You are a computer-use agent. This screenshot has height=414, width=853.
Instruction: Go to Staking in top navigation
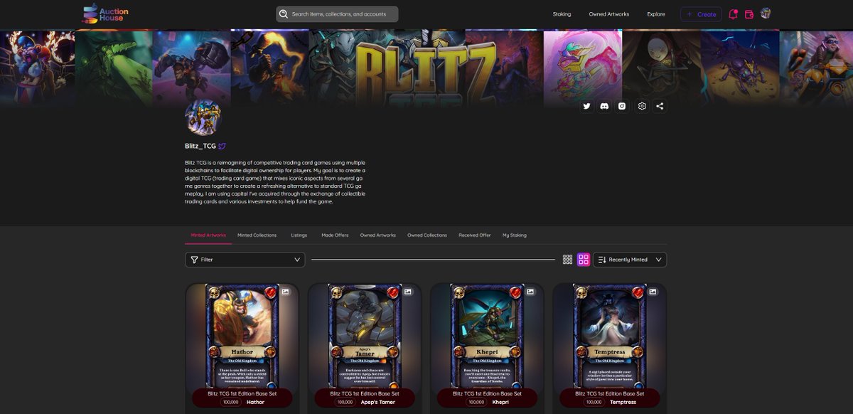tap(562, 14)
